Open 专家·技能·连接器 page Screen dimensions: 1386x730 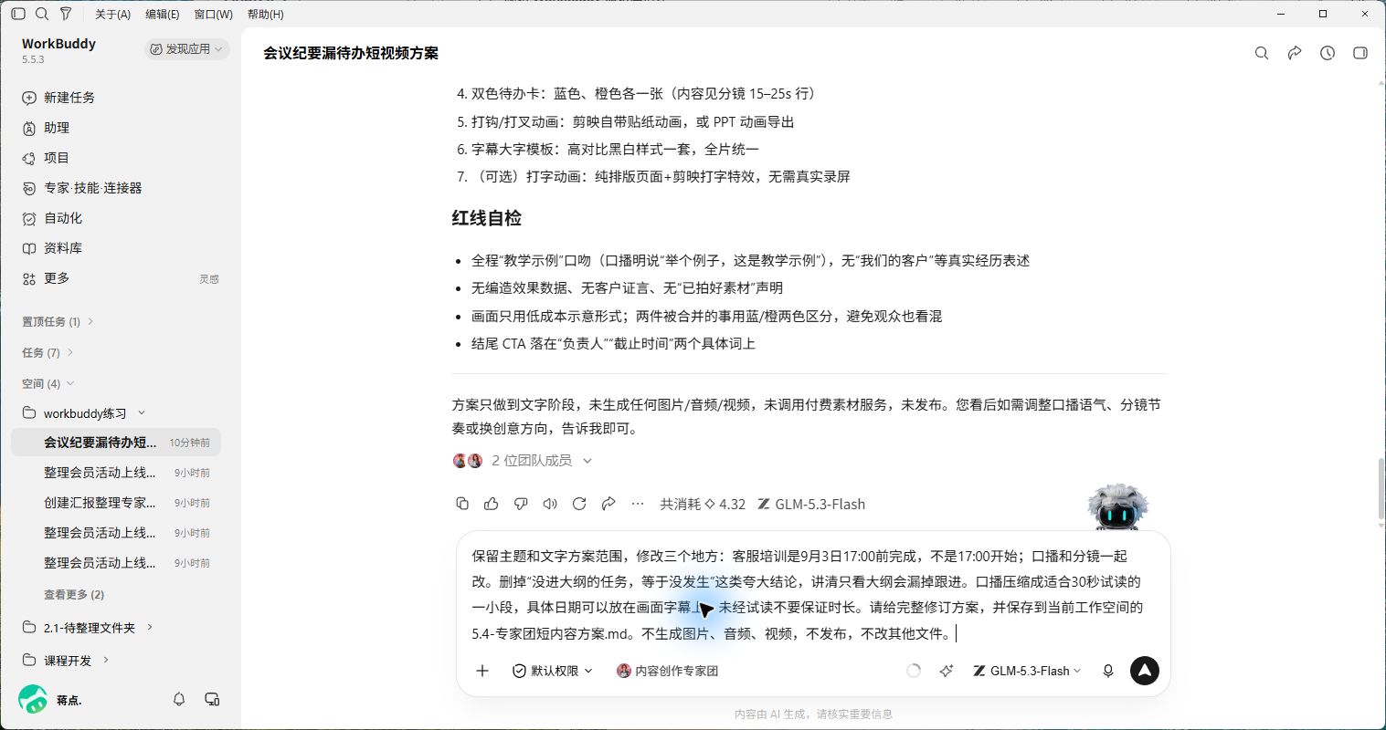point(82,188)
